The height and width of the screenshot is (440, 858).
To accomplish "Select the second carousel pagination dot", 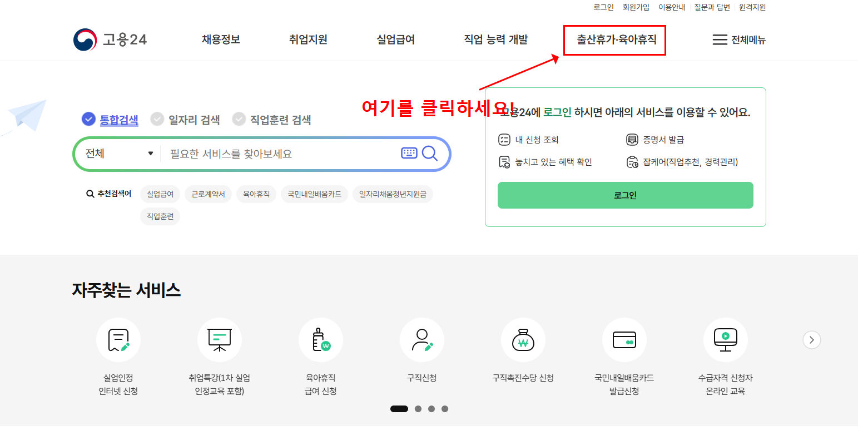I will coord(418,408).
